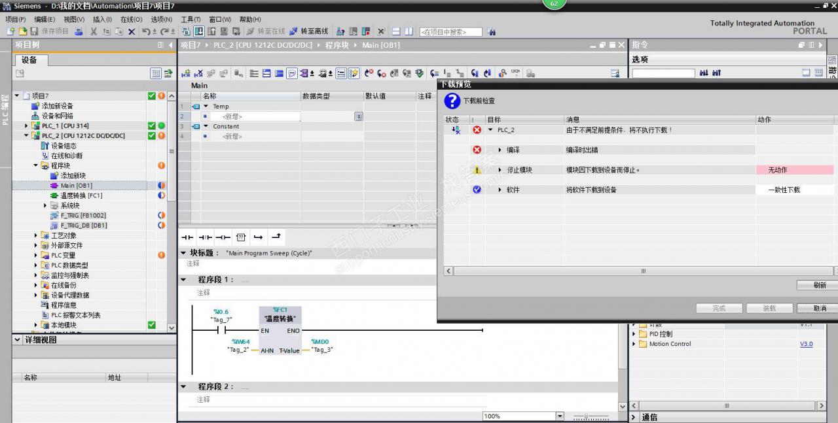
Task: Click the split editor vertically icon
Action: 409,31
